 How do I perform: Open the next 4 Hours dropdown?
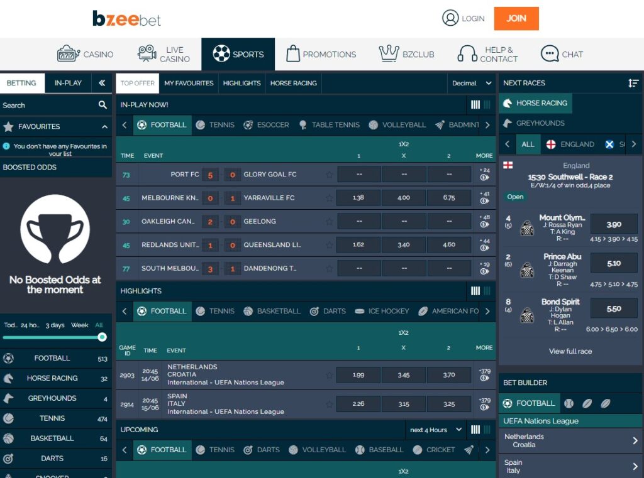tap(435, 430)
